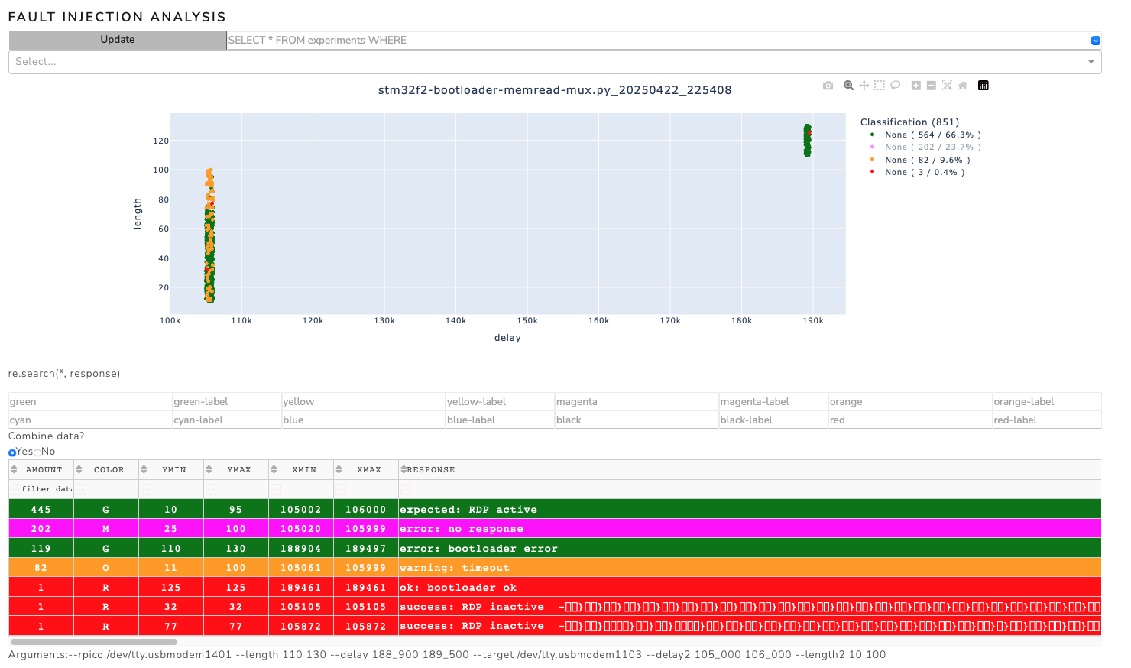Image resolution: width=1131 pixels, height=668 pixels.
Task: Activate the Pan tool in plot toolbar
Action: (x=864, y=86)
